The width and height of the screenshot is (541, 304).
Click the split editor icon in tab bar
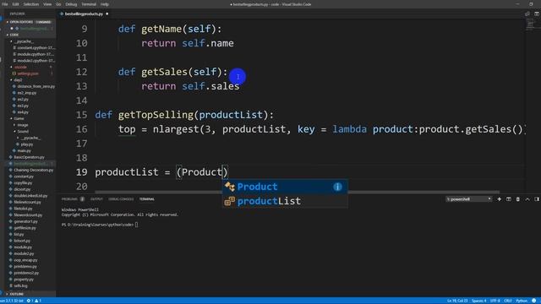(527, 14)
